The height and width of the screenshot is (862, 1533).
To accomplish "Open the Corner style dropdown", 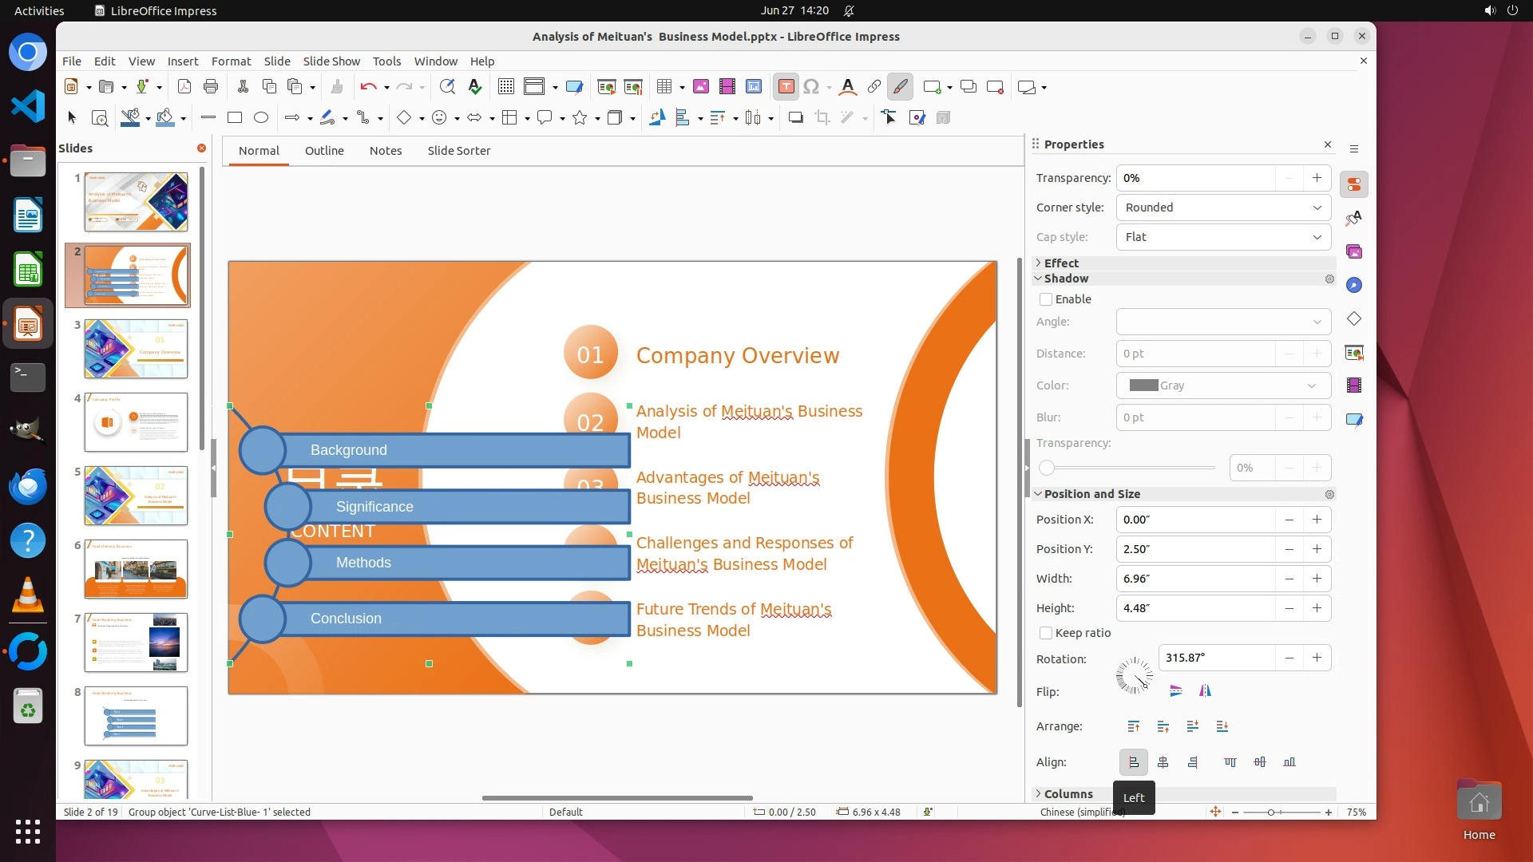I will [1223, 208].
